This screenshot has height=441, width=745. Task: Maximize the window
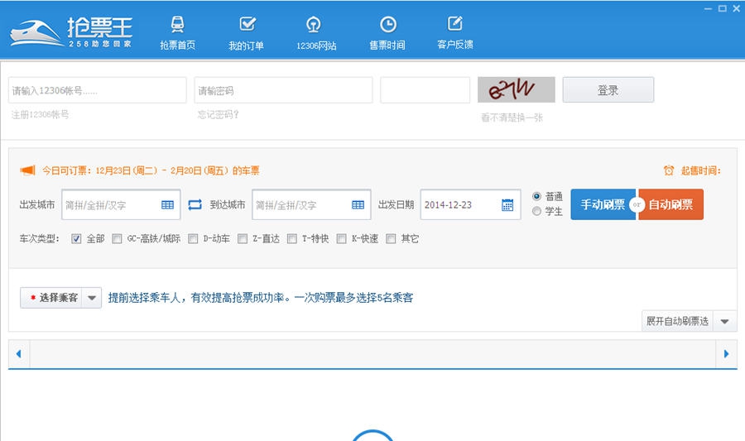click(x=722, y=8)
